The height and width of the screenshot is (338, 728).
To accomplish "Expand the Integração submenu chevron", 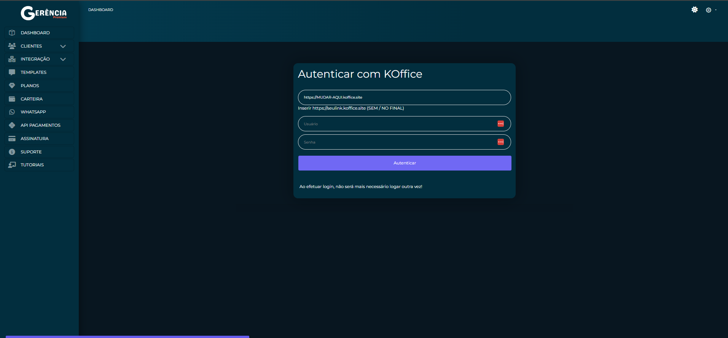I will (63, 59).
